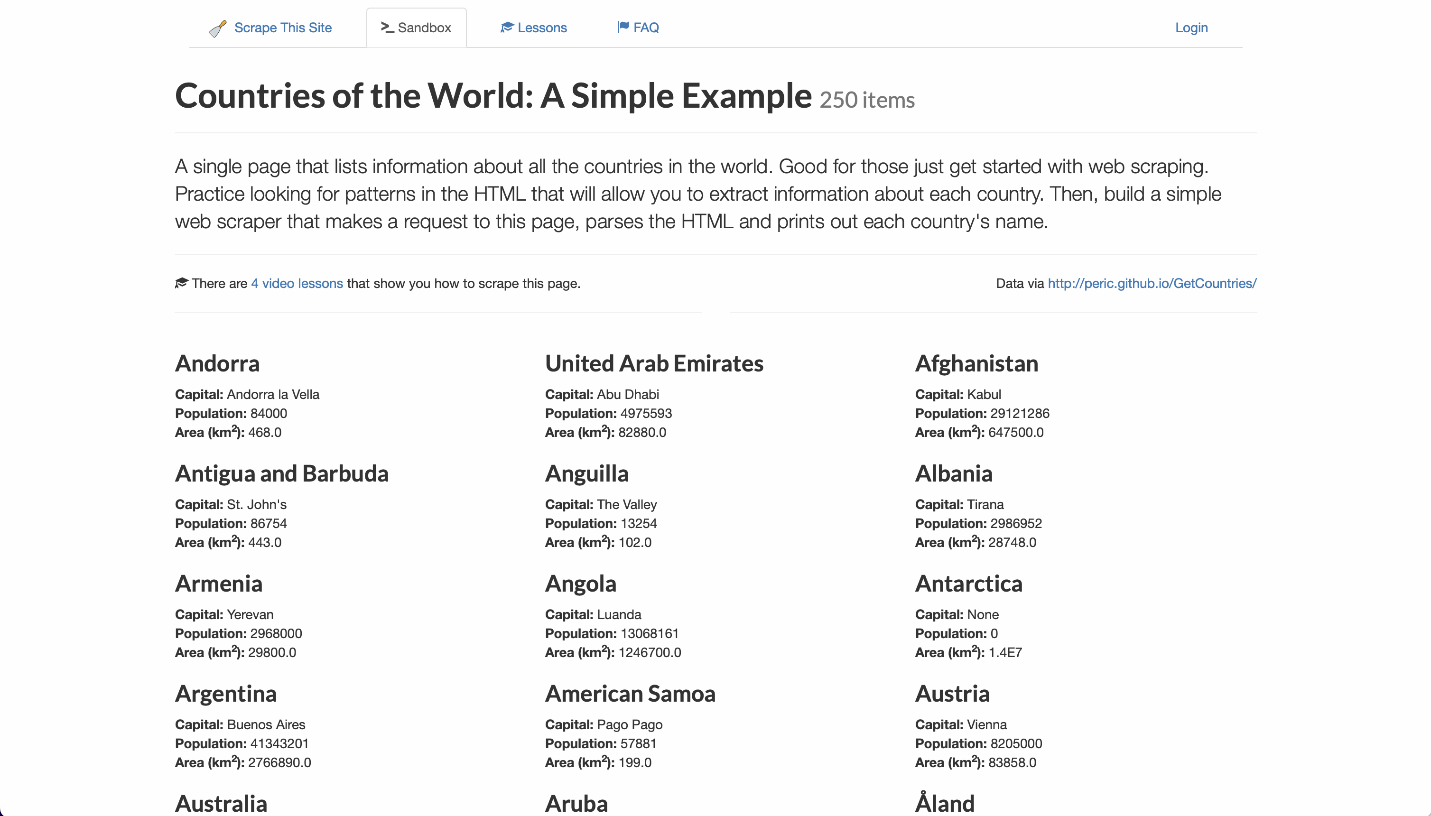
Task: Click the Andorra country heading
Action: click(x=217, y=364)
